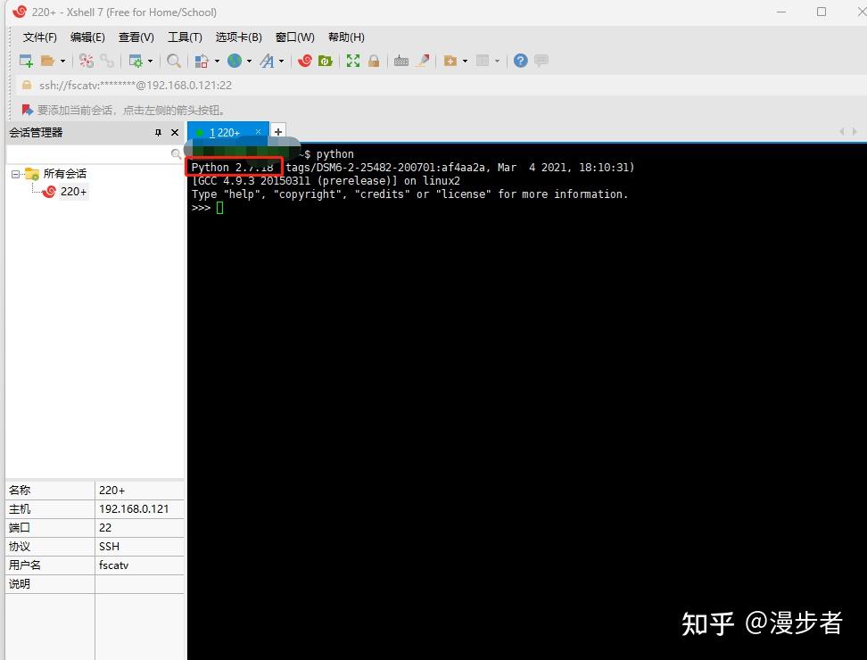Enter full screen using the green expand icon

click(x=351, y=61)
